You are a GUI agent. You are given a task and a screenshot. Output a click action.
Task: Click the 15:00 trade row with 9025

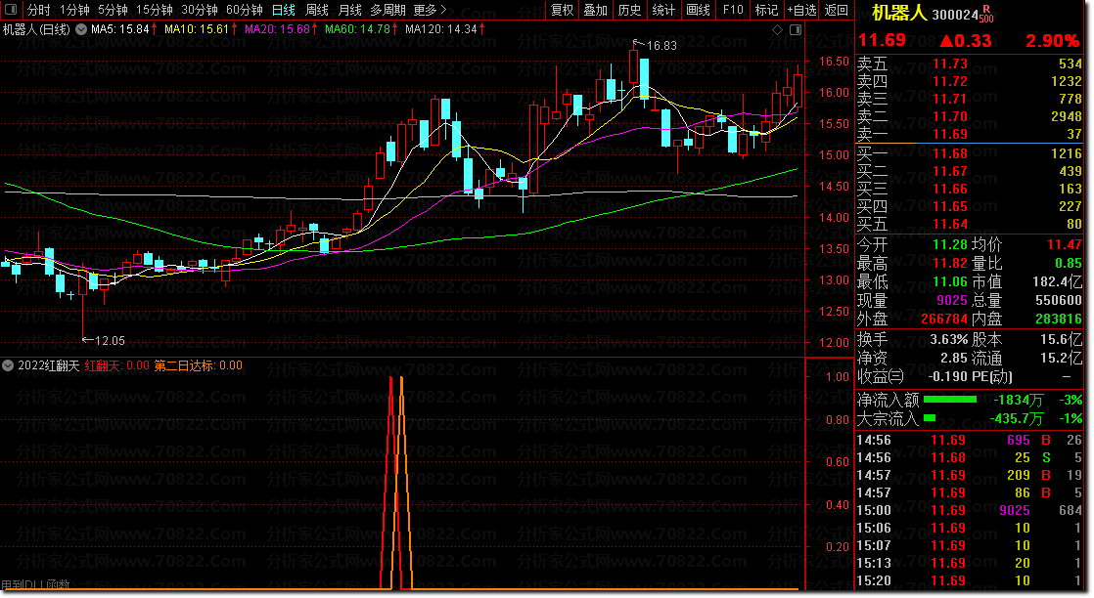click(969, 510)
